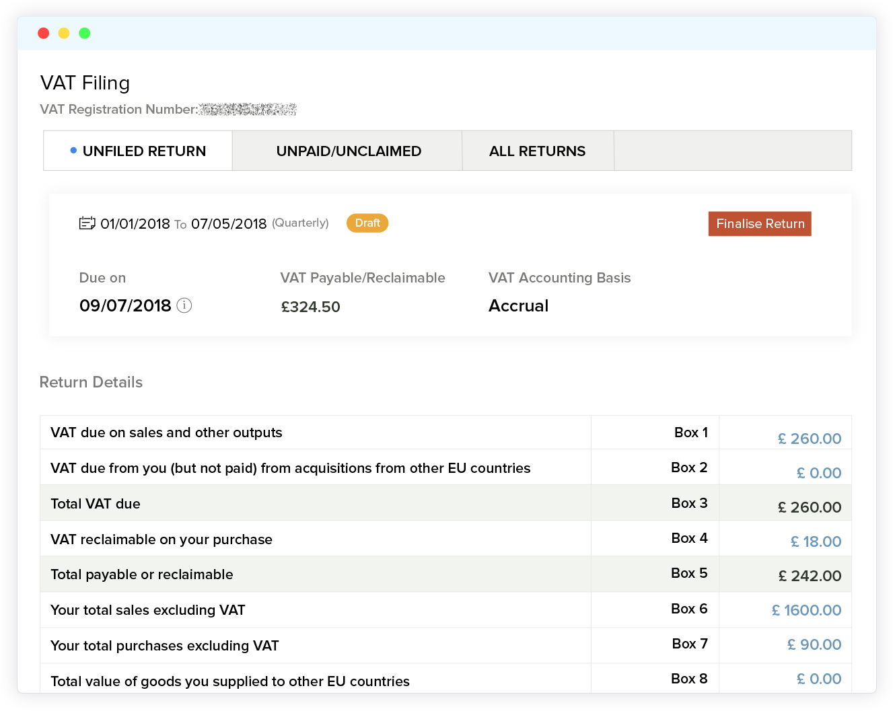Screen dimensions: 893x711
Task: Click the due date 09/07/2018
Action: (125, 305)
